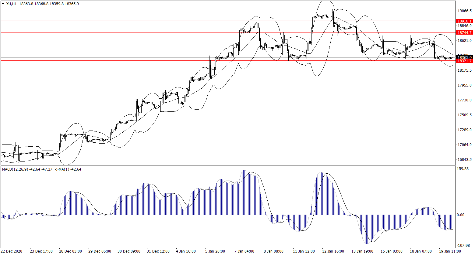The width and height of the screenshot is (475, 255).
Task: Select the red 18321.7 price level tag
Action: (464, 61)
